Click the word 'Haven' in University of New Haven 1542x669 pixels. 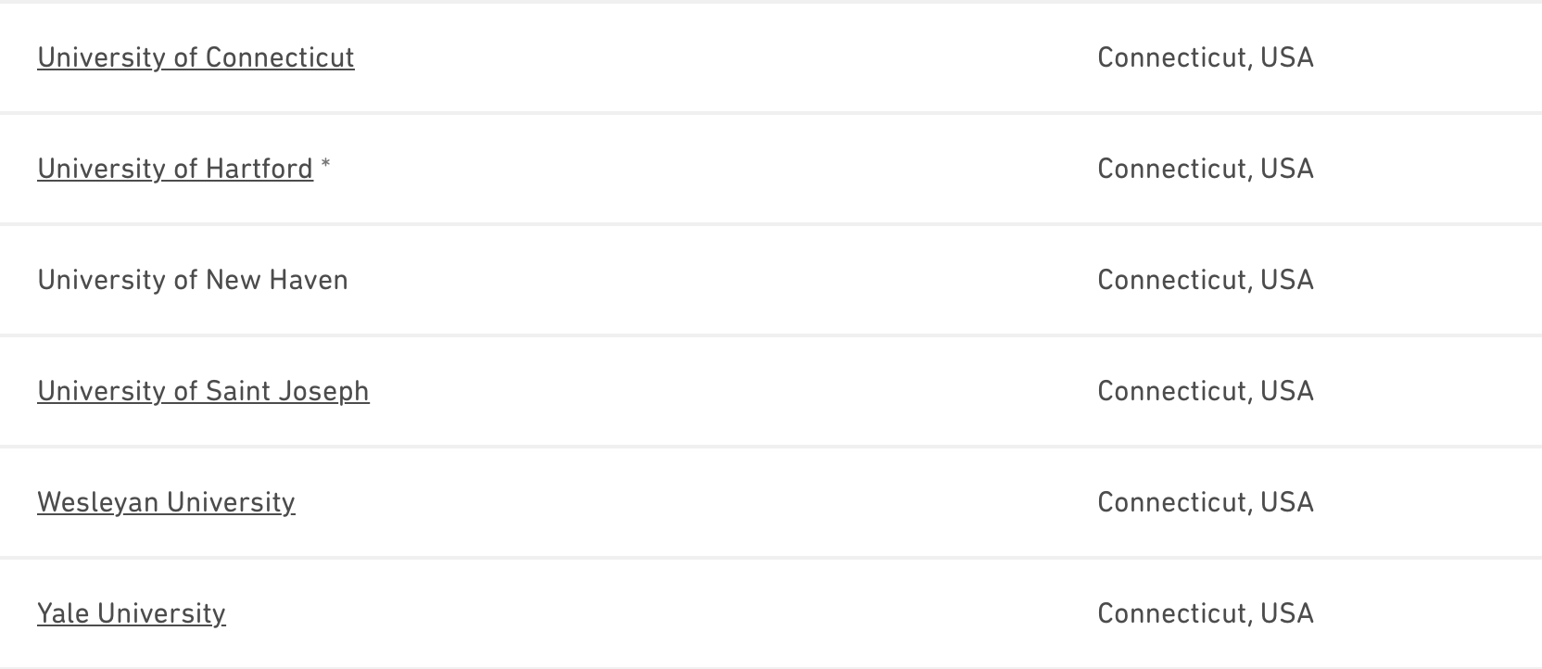pyautogui.click(x=309, y=280)
